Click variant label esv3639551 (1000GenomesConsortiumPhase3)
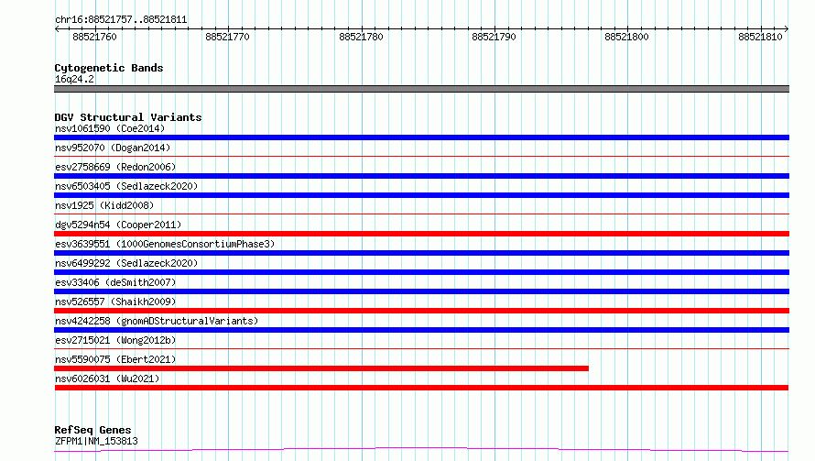The width and height of the screenshot is (815, 461). pos(165,244)
